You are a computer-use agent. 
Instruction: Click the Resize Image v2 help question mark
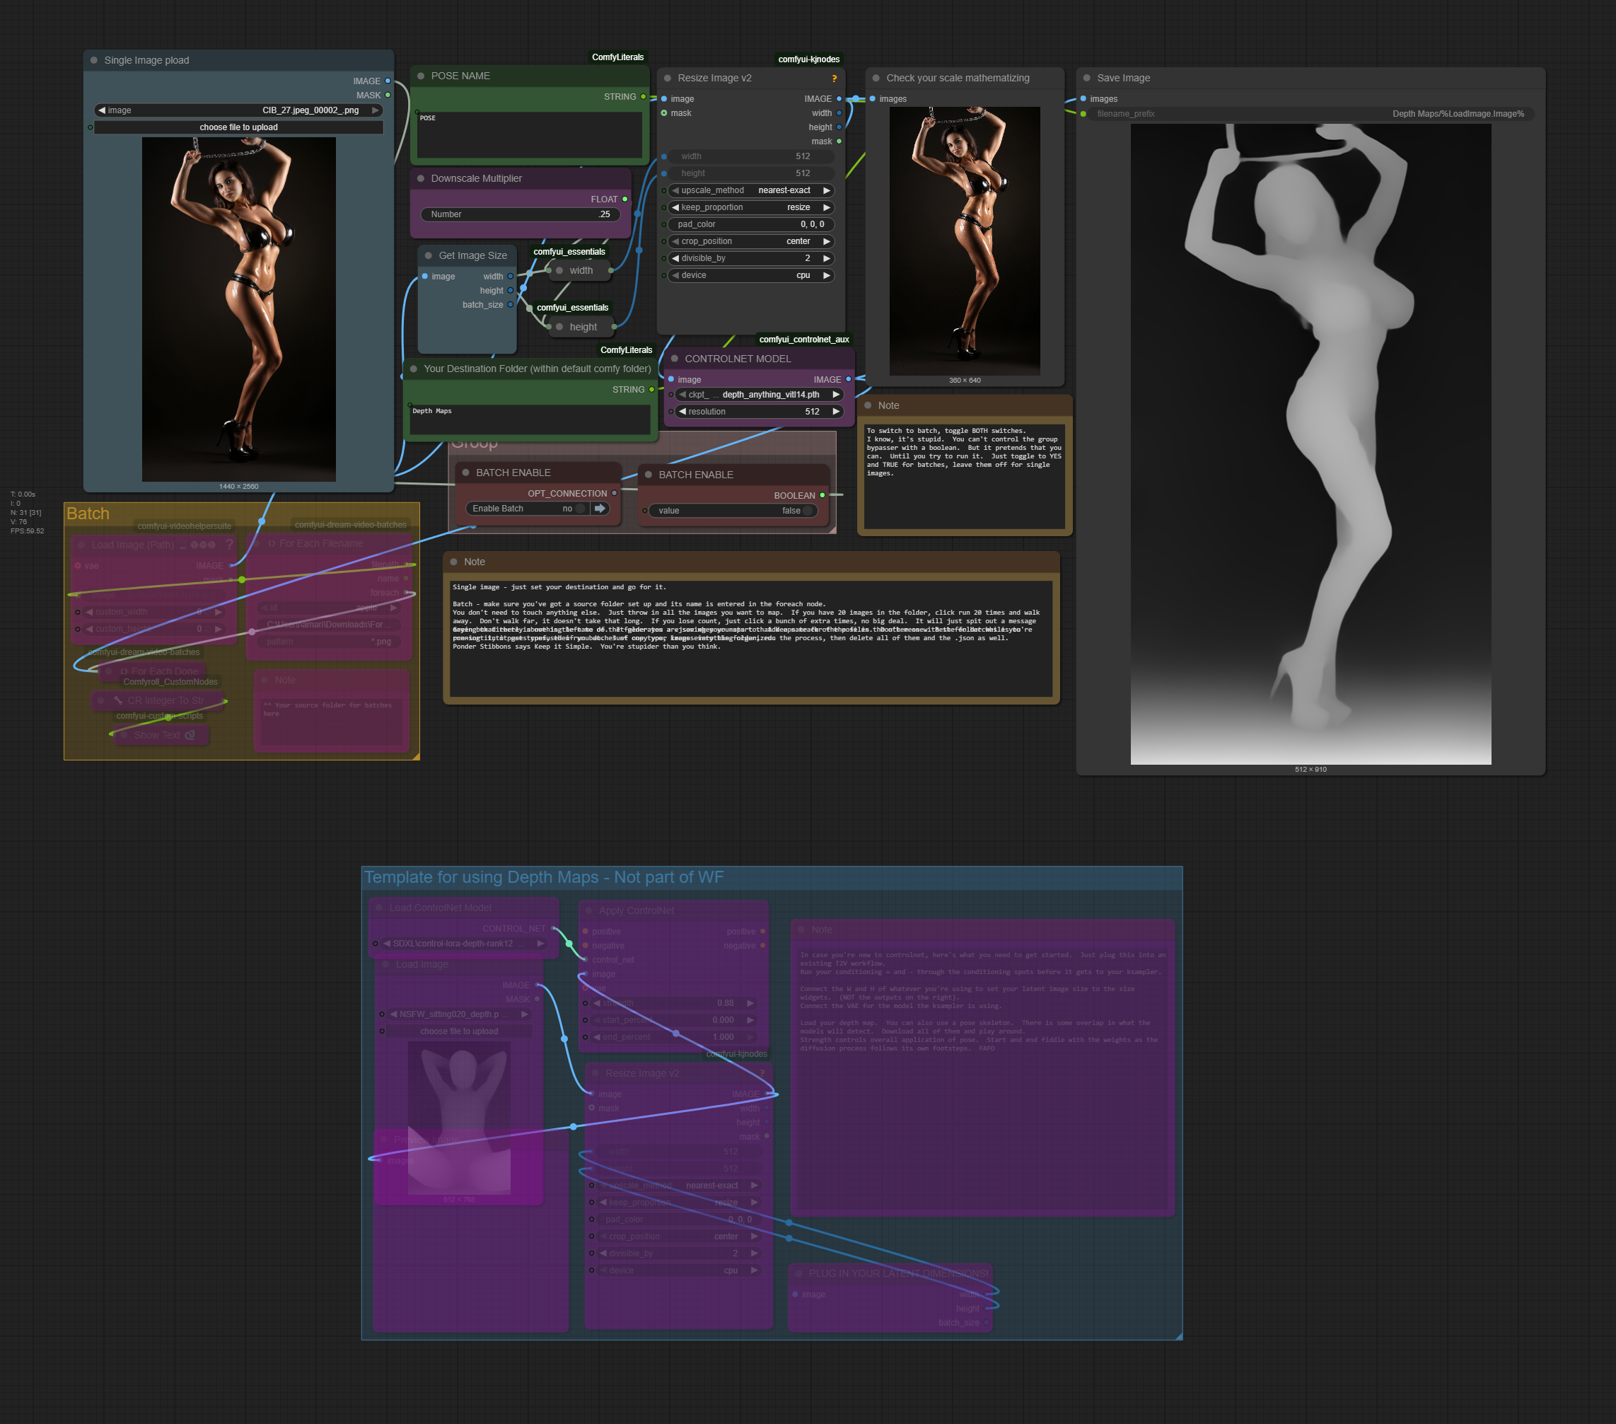(x=834, y=79)
